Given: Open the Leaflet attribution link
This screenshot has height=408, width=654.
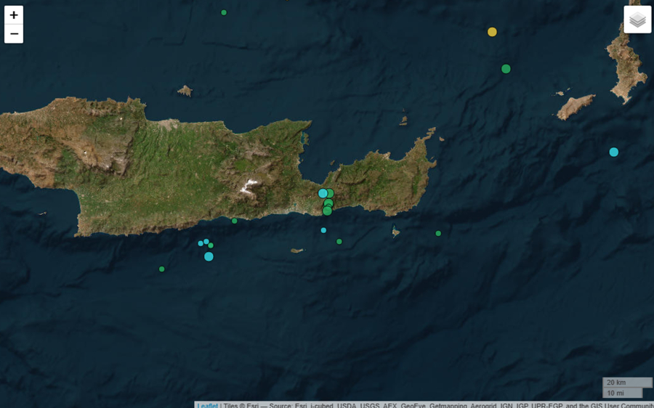Looking at the screenshot, I should [207, 405].
